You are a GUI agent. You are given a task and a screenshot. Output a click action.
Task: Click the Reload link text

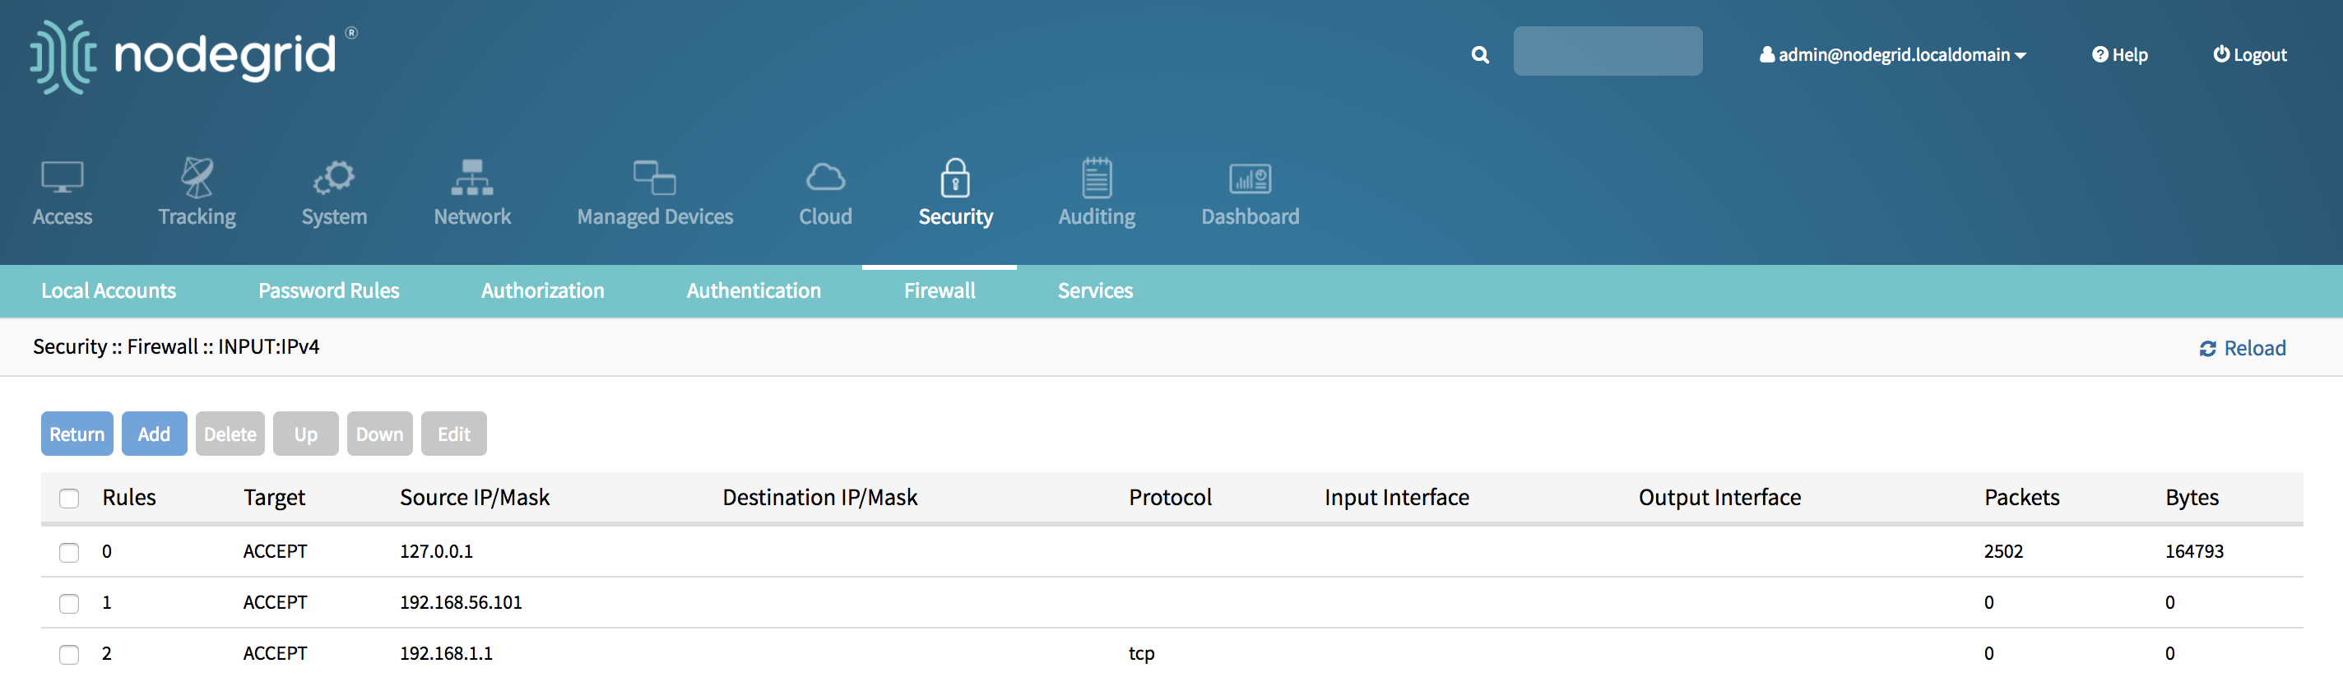point(2254,349)
